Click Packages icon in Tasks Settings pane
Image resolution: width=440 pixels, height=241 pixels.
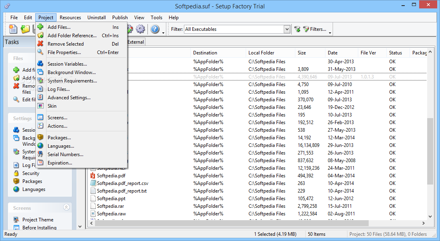coord(16,181)
